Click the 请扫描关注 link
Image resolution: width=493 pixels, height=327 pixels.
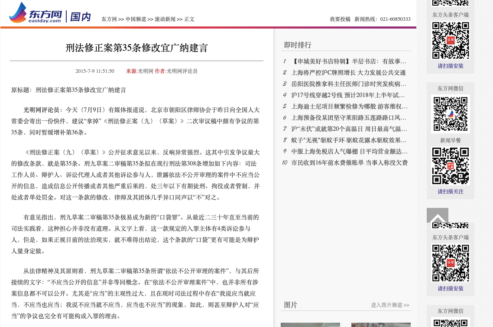click(x=450, y=191)
